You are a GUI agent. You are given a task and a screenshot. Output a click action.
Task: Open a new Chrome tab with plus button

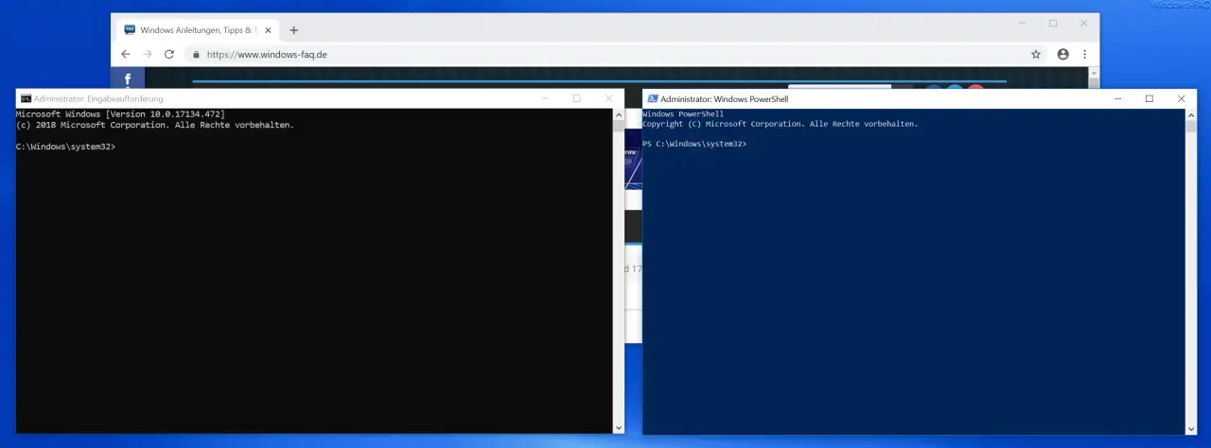coord(293,30)
